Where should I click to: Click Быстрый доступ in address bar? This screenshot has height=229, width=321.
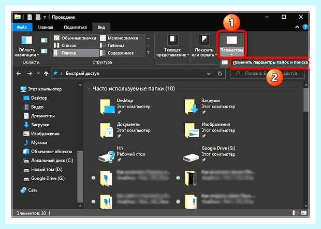coord(82,73)
